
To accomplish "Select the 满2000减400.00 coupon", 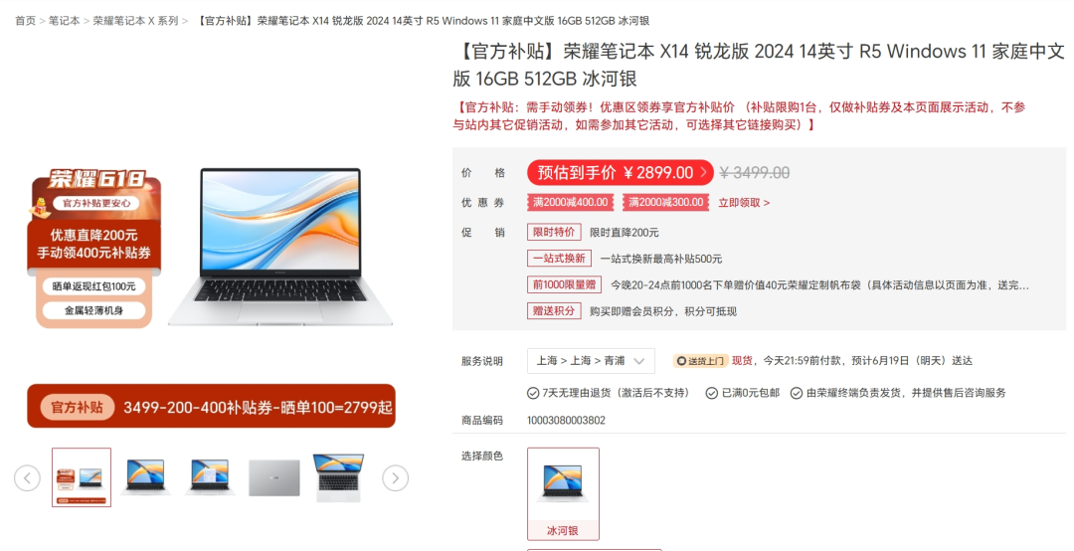I will pos(570,202).
